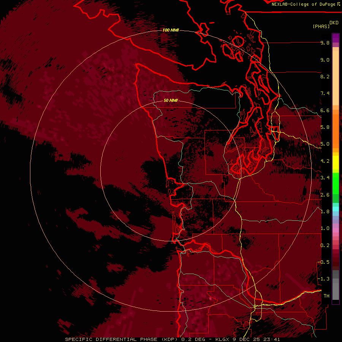Click the NEXLAB-College of DuPage watermark text
342x342 pixels.
[304, 4]
